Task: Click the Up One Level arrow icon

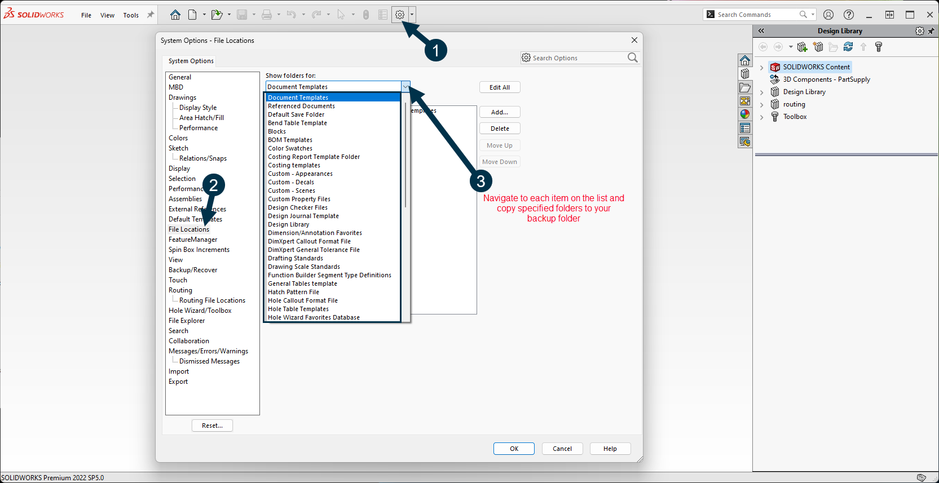Action: point(863,47)
